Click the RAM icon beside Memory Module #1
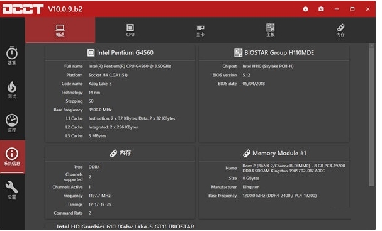 pyautogui.click(x=246, y=154)
